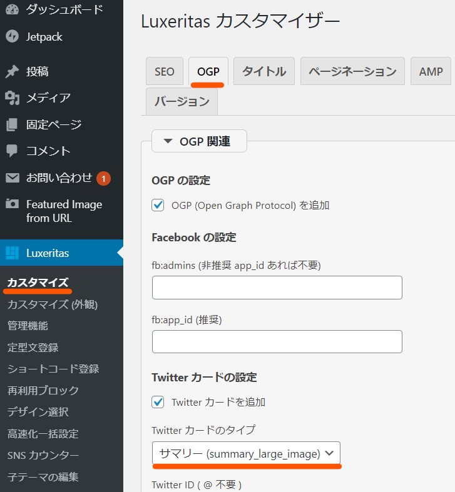Click the Luxeritas grid icon
Image resolution: width=455 pixels, height=492 pixels.
point(13,253)
